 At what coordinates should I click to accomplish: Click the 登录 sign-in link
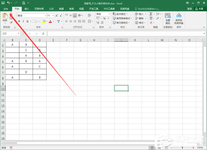point(190,9)
